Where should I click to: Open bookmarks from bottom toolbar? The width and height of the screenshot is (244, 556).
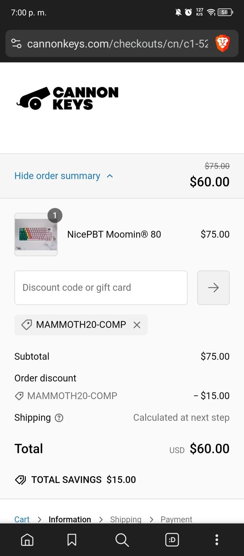72,540
